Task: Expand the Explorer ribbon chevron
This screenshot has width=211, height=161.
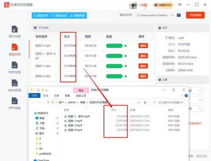Action: pos(181,96)
